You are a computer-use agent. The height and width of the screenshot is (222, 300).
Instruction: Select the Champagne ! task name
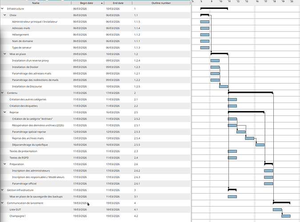(18, 216)
